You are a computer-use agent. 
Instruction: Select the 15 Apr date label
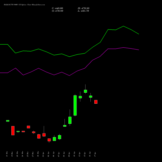click(85, 154)
